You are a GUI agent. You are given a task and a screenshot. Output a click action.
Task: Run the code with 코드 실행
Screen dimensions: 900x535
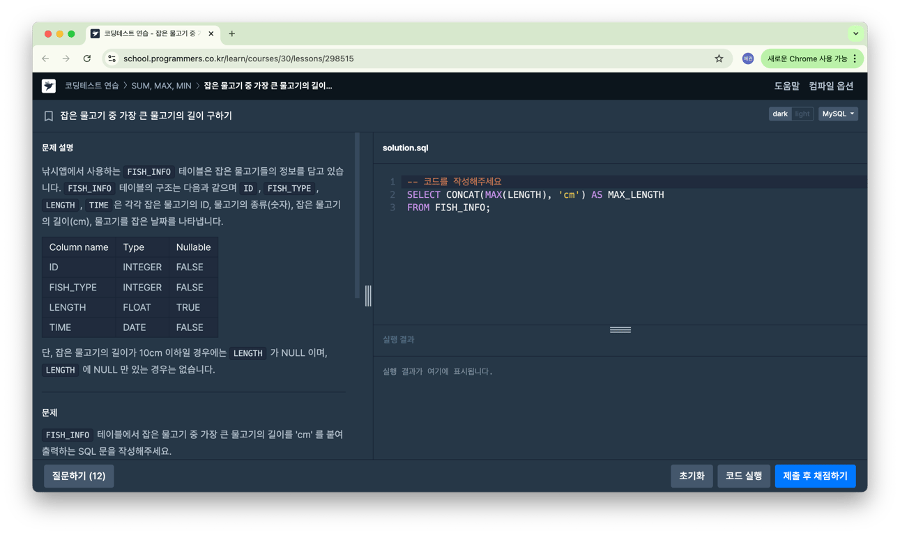click(x=743, y=476)
